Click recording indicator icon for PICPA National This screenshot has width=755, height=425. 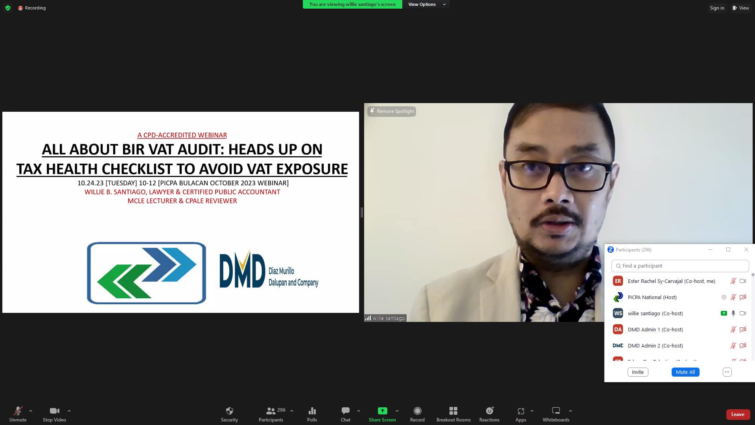pyautogui.click(x=724, y=297)
